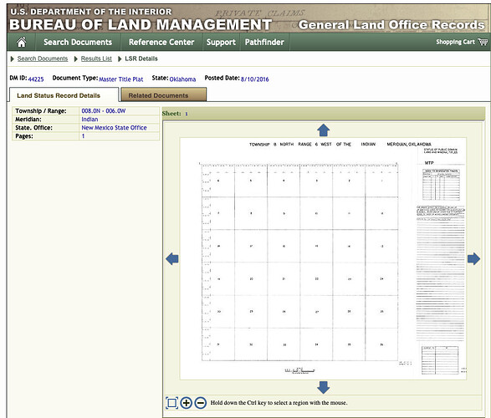Screen dimensions: 491x418
Task: Click the DM ID value 44225
Action: 36,79
